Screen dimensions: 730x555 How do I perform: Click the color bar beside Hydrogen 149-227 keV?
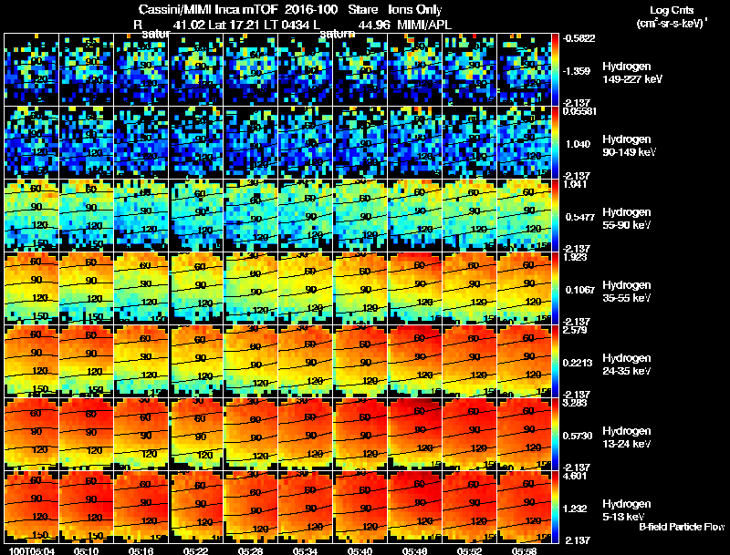click(x=556, y=70)
